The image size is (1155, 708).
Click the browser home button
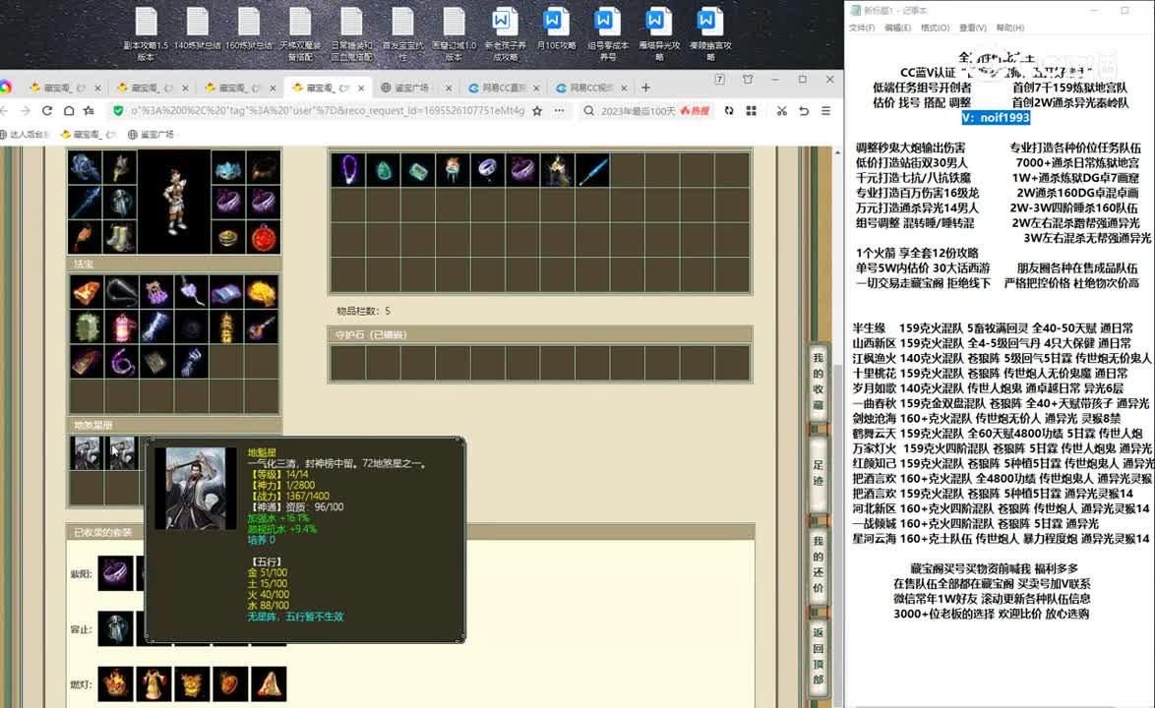pyautogui.click(x=68, y=110)
